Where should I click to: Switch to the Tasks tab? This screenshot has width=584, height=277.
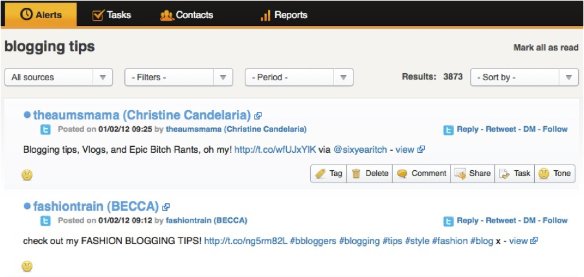point(112,14)
